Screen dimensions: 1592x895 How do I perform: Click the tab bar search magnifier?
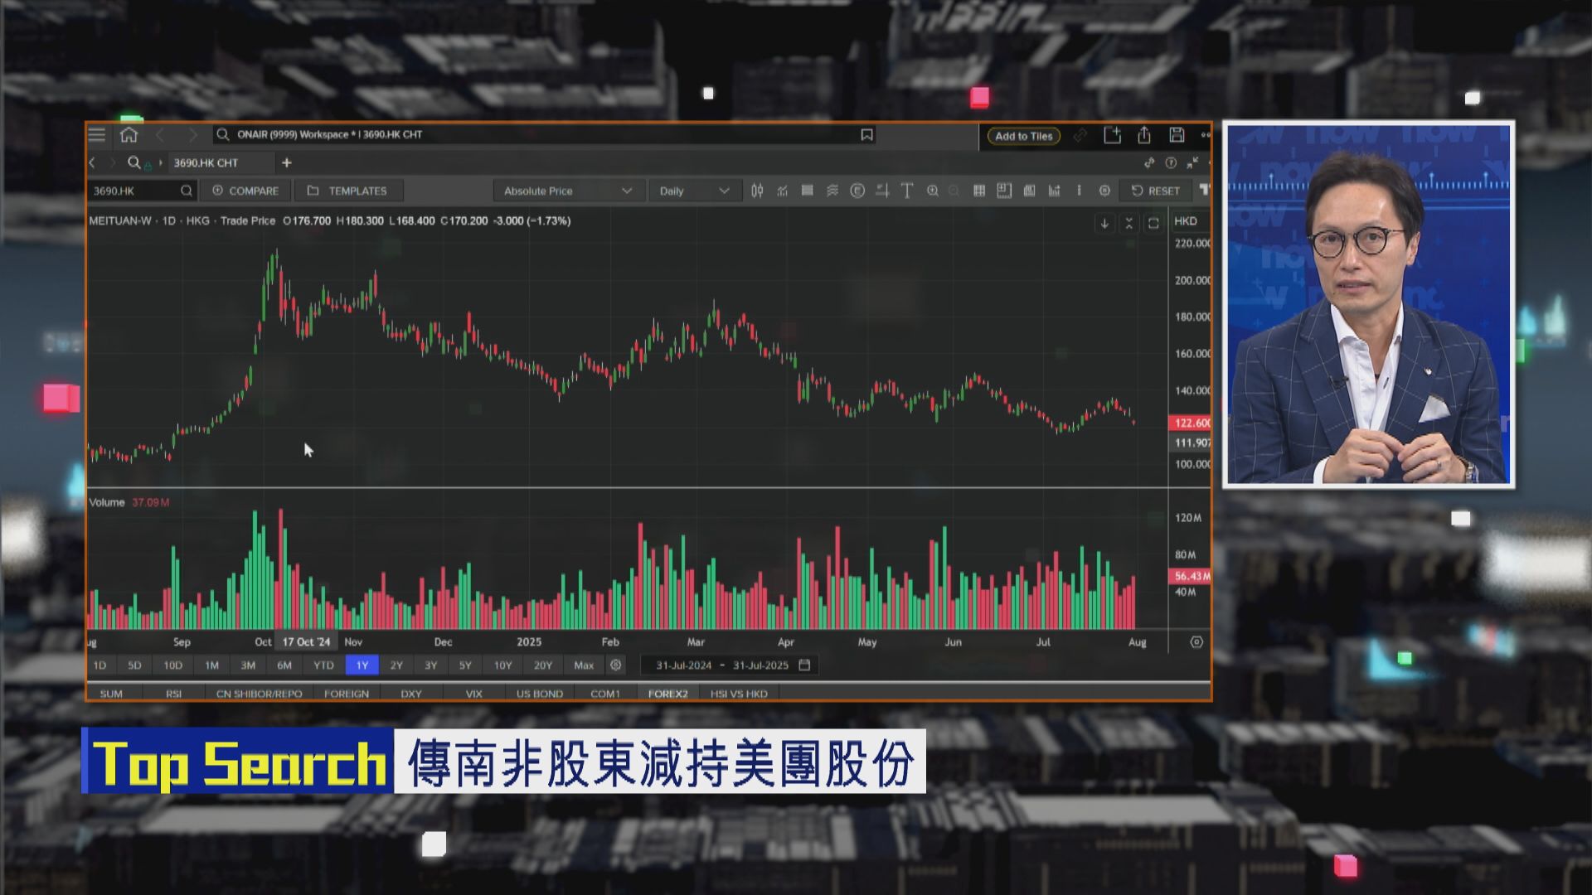(134, 162)
